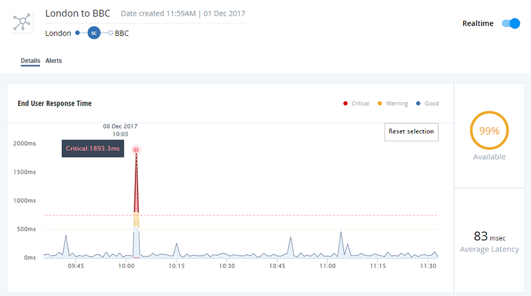
Task: Select the SC node circle icon
Action: coord(94,33)
